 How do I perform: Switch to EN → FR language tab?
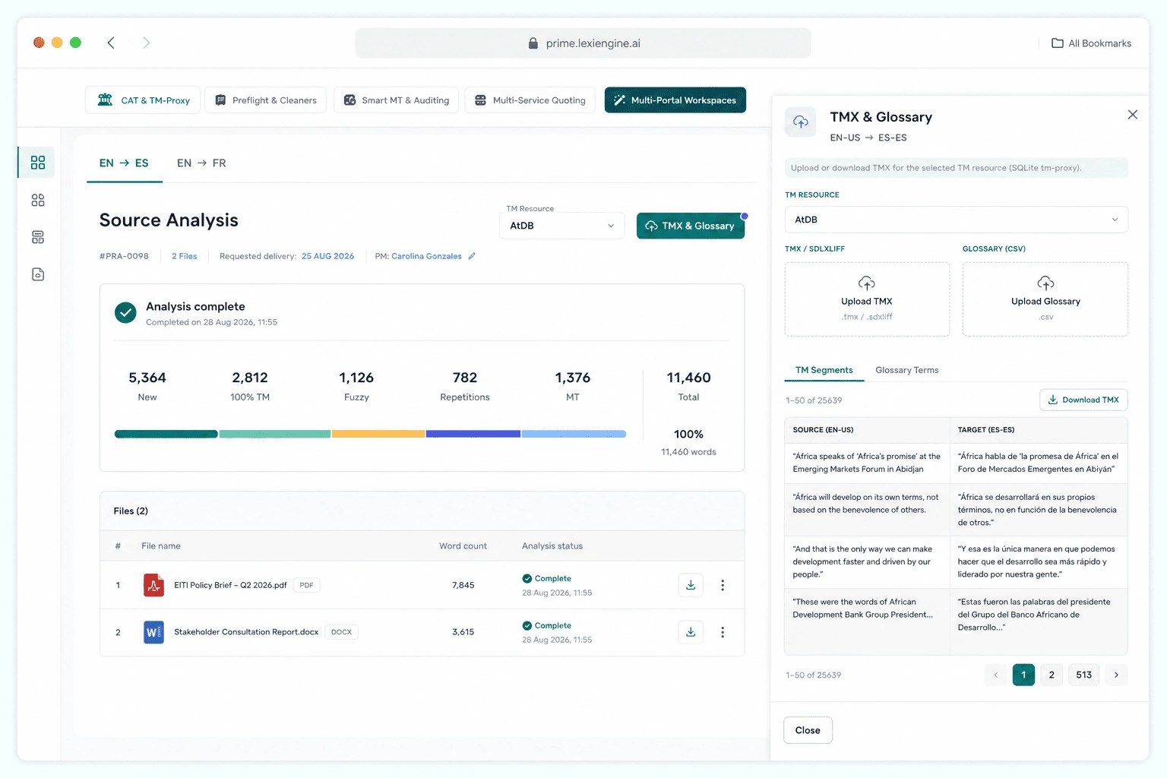click(x=201, y=163)
